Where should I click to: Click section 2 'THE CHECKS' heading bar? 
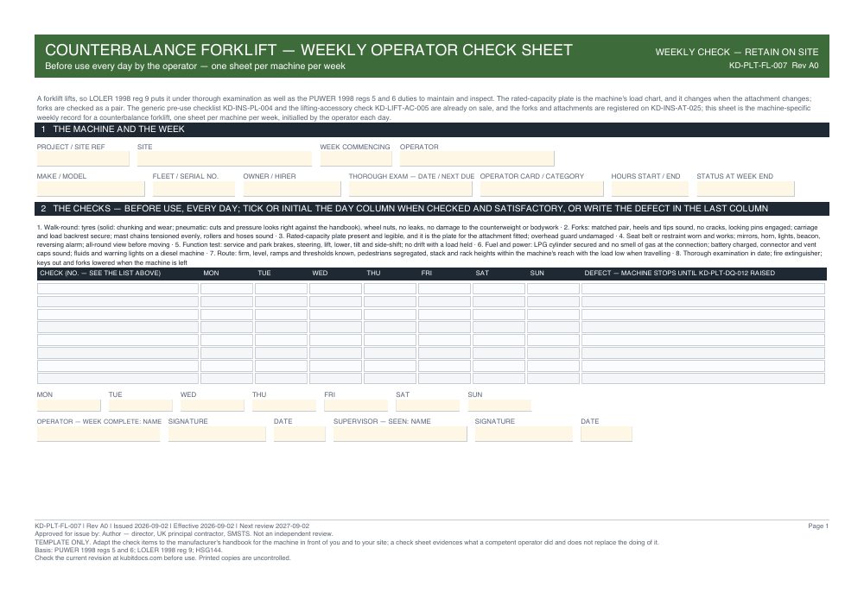point(432,209)
